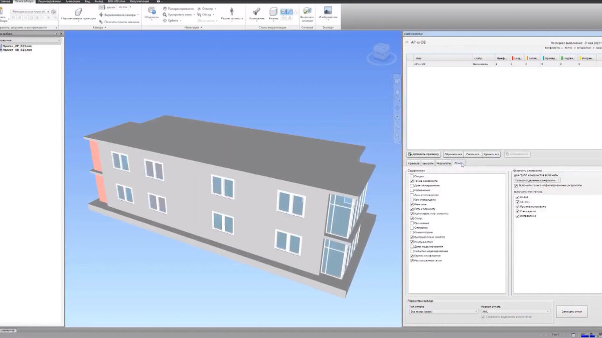Select the AP vs OB test row
Screen dimensions: 602x338
[504, 64]
